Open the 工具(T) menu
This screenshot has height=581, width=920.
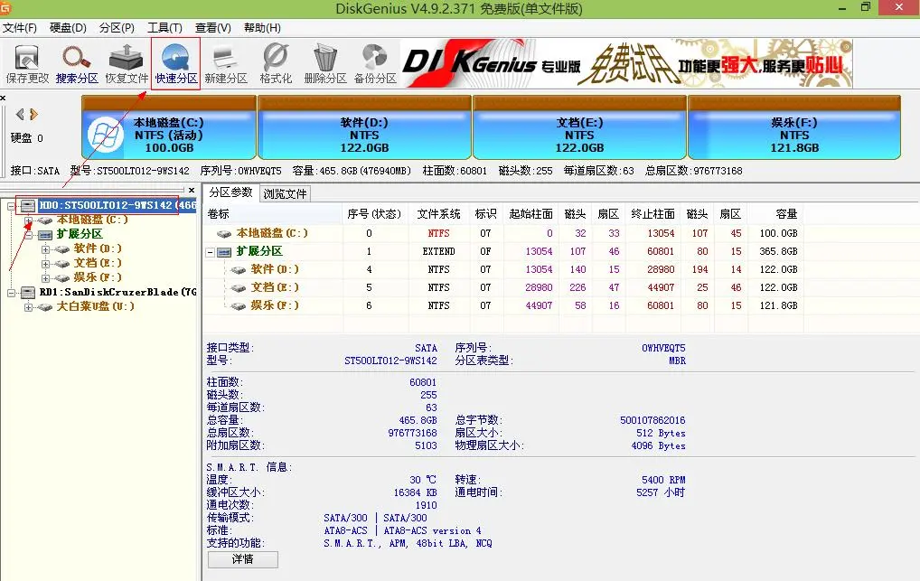164,28
